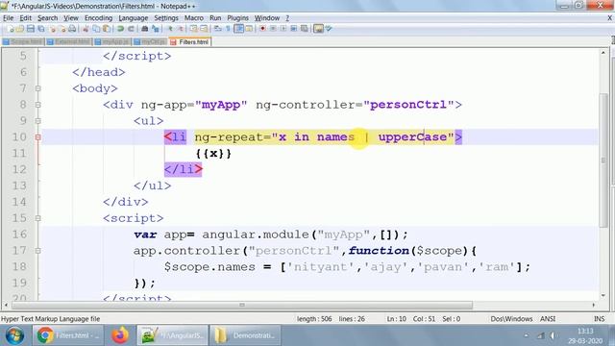Click the Save recorded macro icon

pos(304,29)
